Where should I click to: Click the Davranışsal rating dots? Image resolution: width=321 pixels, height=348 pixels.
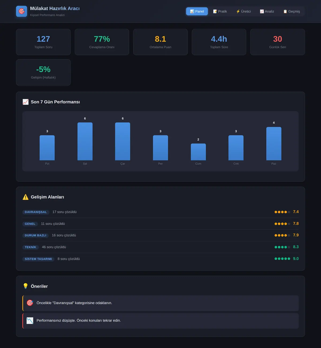pos(282,212)
